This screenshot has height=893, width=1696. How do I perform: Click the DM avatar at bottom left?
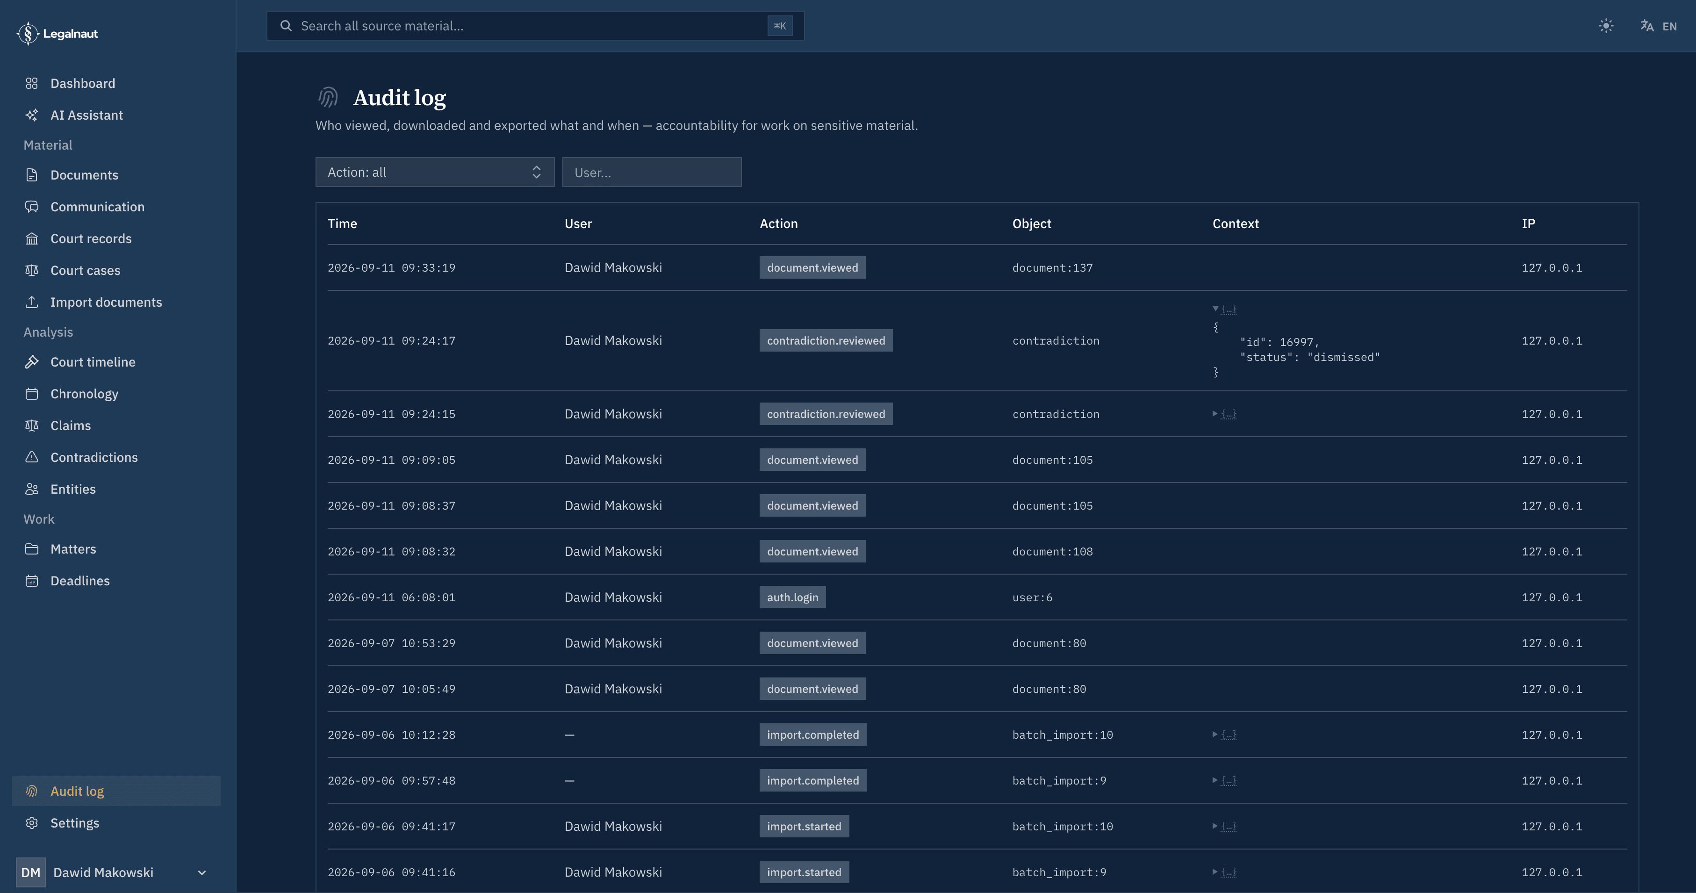[30, 872]
